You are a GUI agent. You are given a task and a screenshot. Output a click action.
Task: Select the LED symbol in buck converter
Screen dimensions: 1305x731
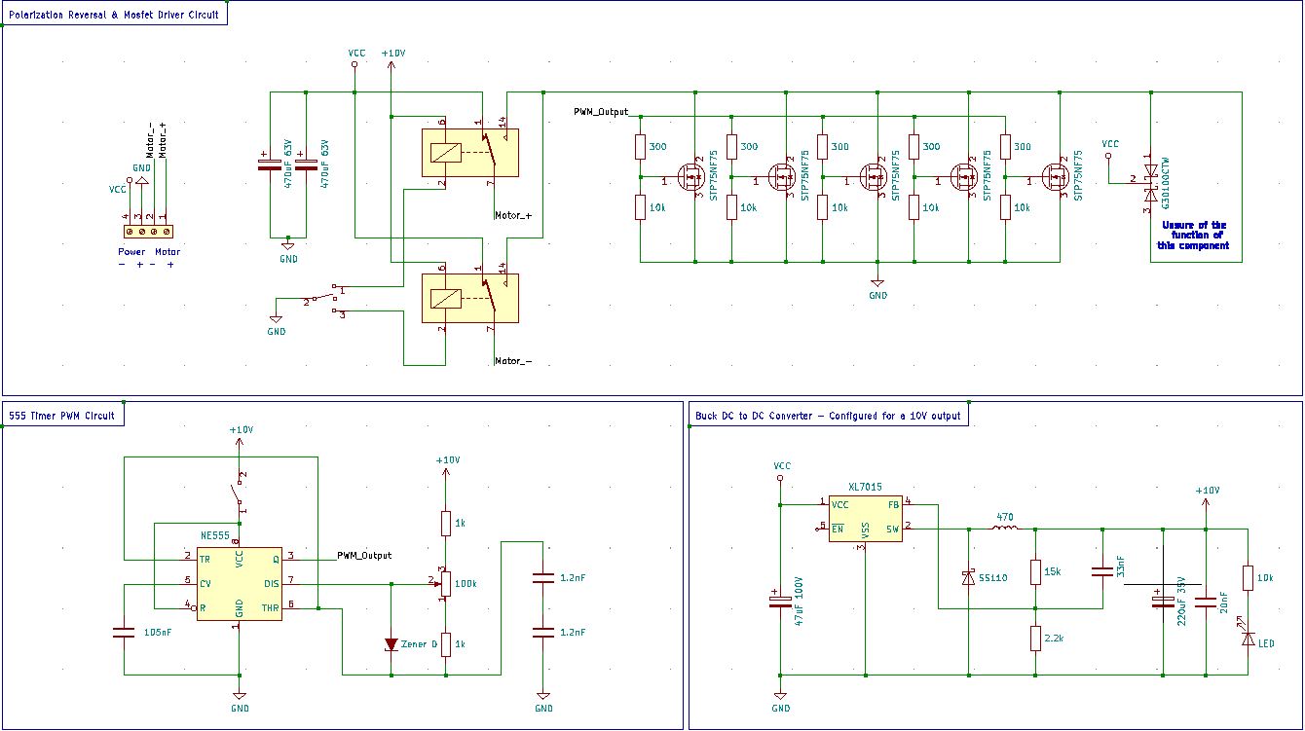click(x=1248, y=639)
